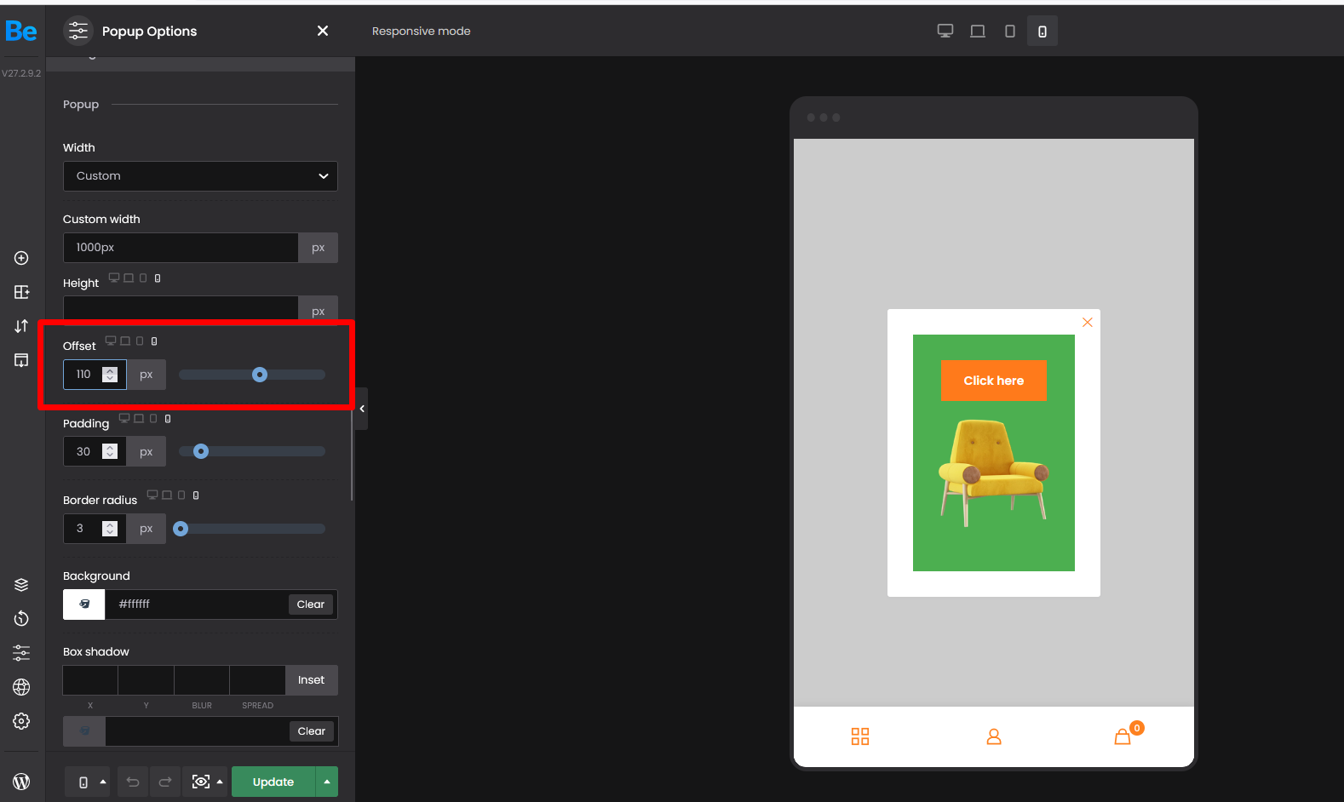Switch responsive mode to desktop view
This screenshot has height=802, width=1344.
point(945,31)
